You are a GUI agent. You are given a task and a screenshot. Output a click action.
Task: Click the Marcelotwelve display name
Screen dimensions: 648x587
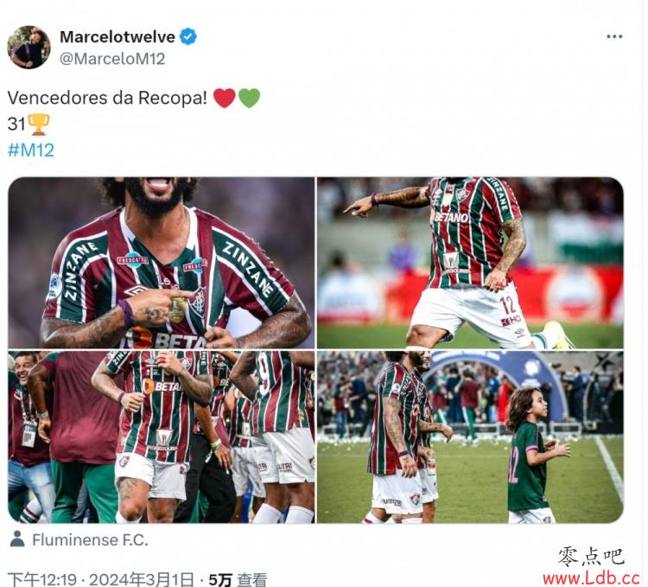pos(118,37)
